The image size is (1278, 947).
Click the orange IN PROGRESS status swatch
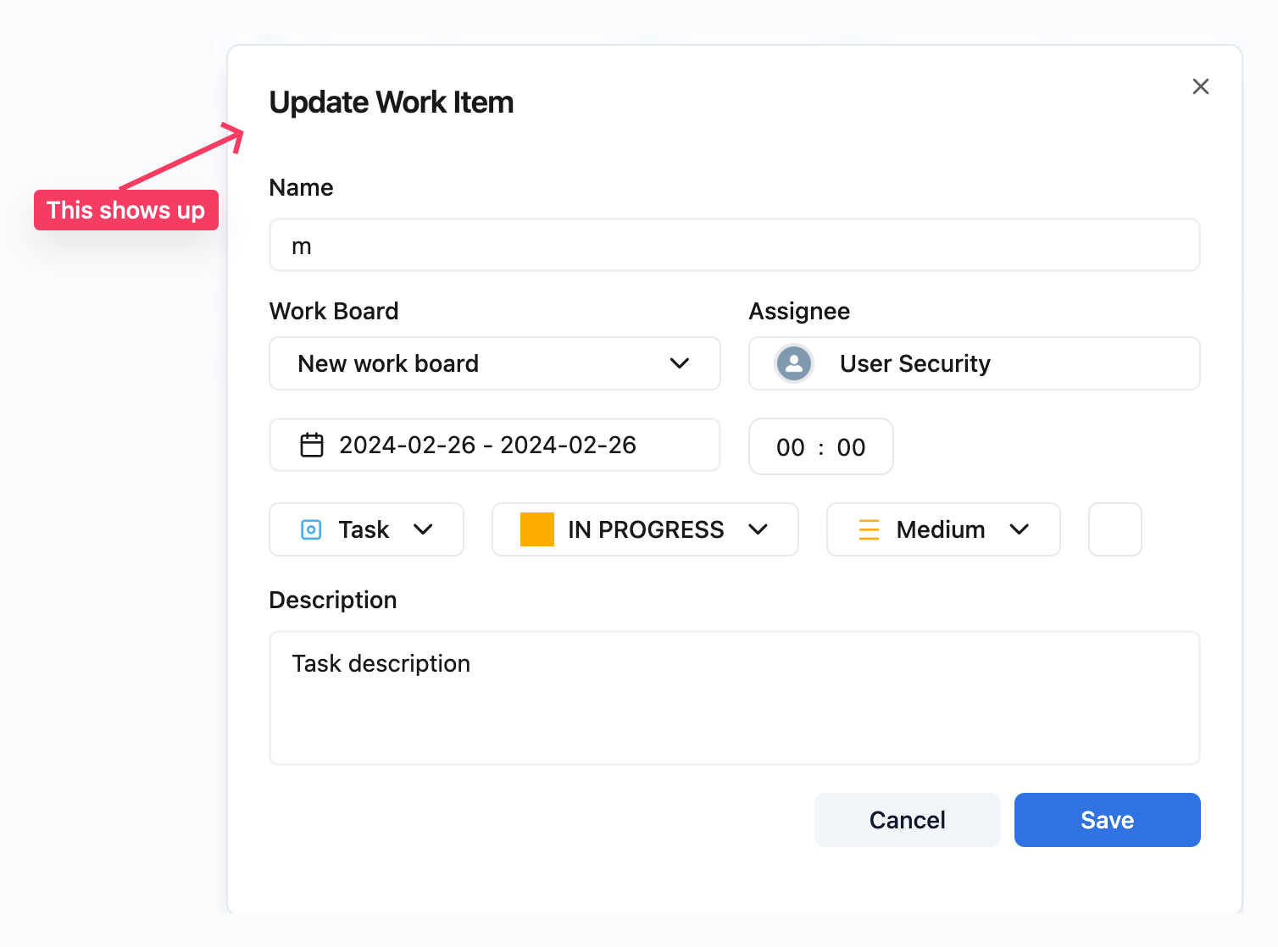click(536, 530)
